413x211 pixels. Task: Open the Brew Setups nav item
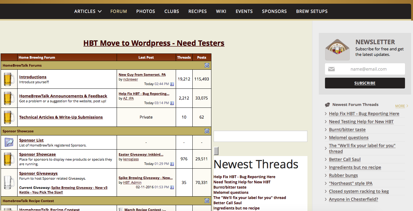click(312, 11)
